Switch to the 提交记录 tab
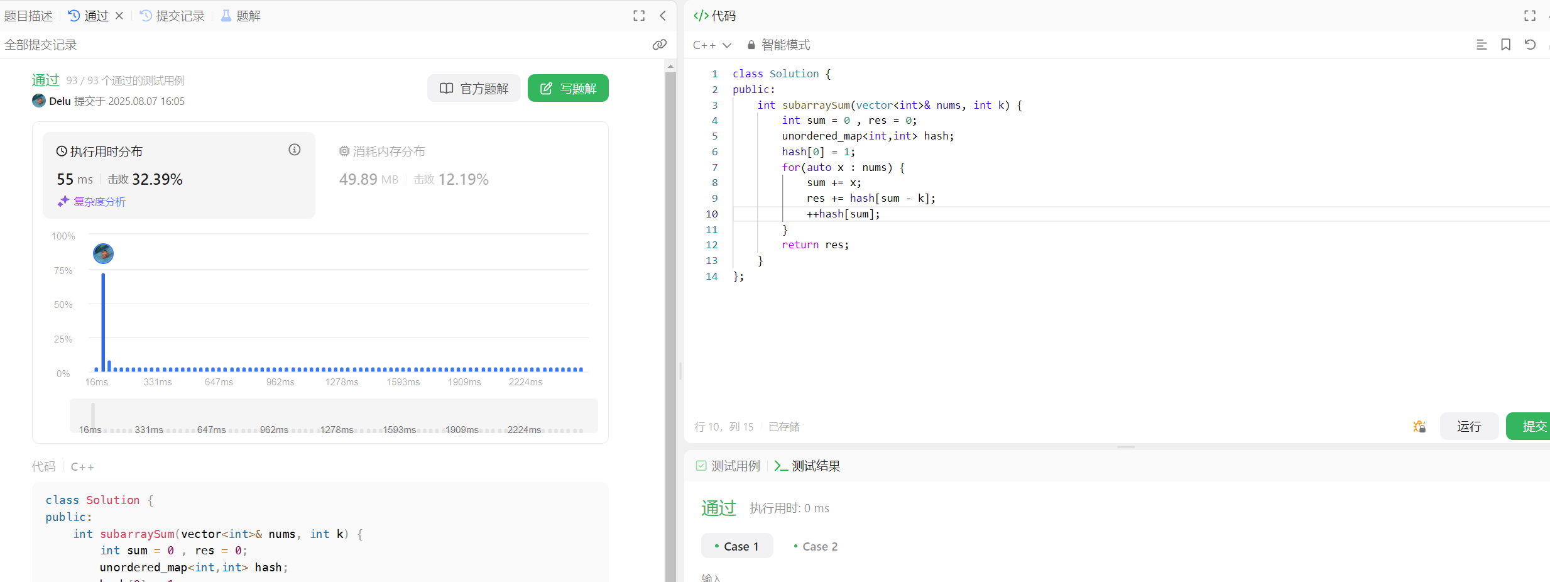The image size is (1550, 582). 172,16
